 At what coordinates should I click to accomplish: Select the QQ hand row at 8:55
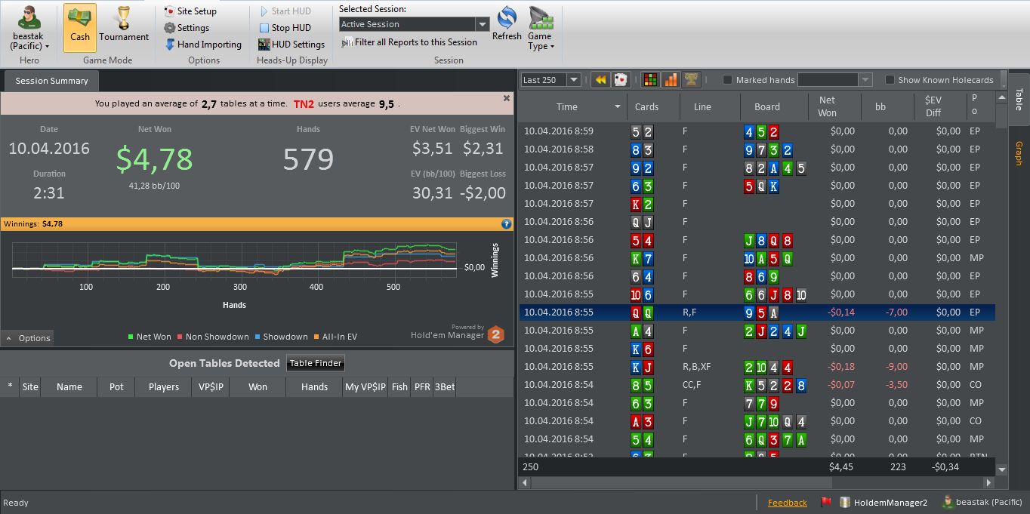click(757, 312)
